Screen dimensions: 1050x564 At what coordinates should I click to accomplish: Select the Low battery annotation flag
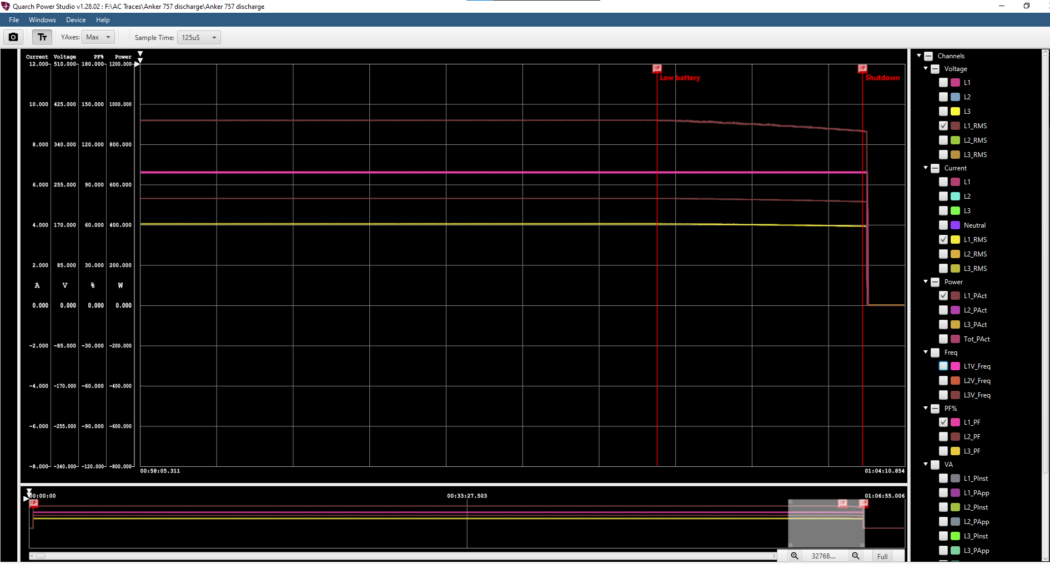(x=657, y=68)
